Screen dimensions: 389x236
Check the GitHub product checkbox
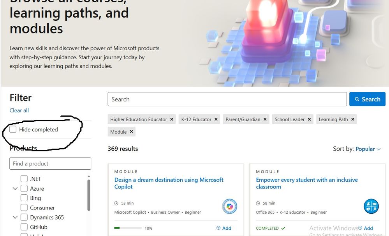pos(24,227)
